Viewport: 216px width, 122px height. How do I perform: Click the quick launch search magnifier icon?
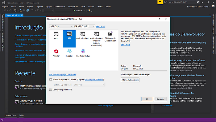(198, 2)
